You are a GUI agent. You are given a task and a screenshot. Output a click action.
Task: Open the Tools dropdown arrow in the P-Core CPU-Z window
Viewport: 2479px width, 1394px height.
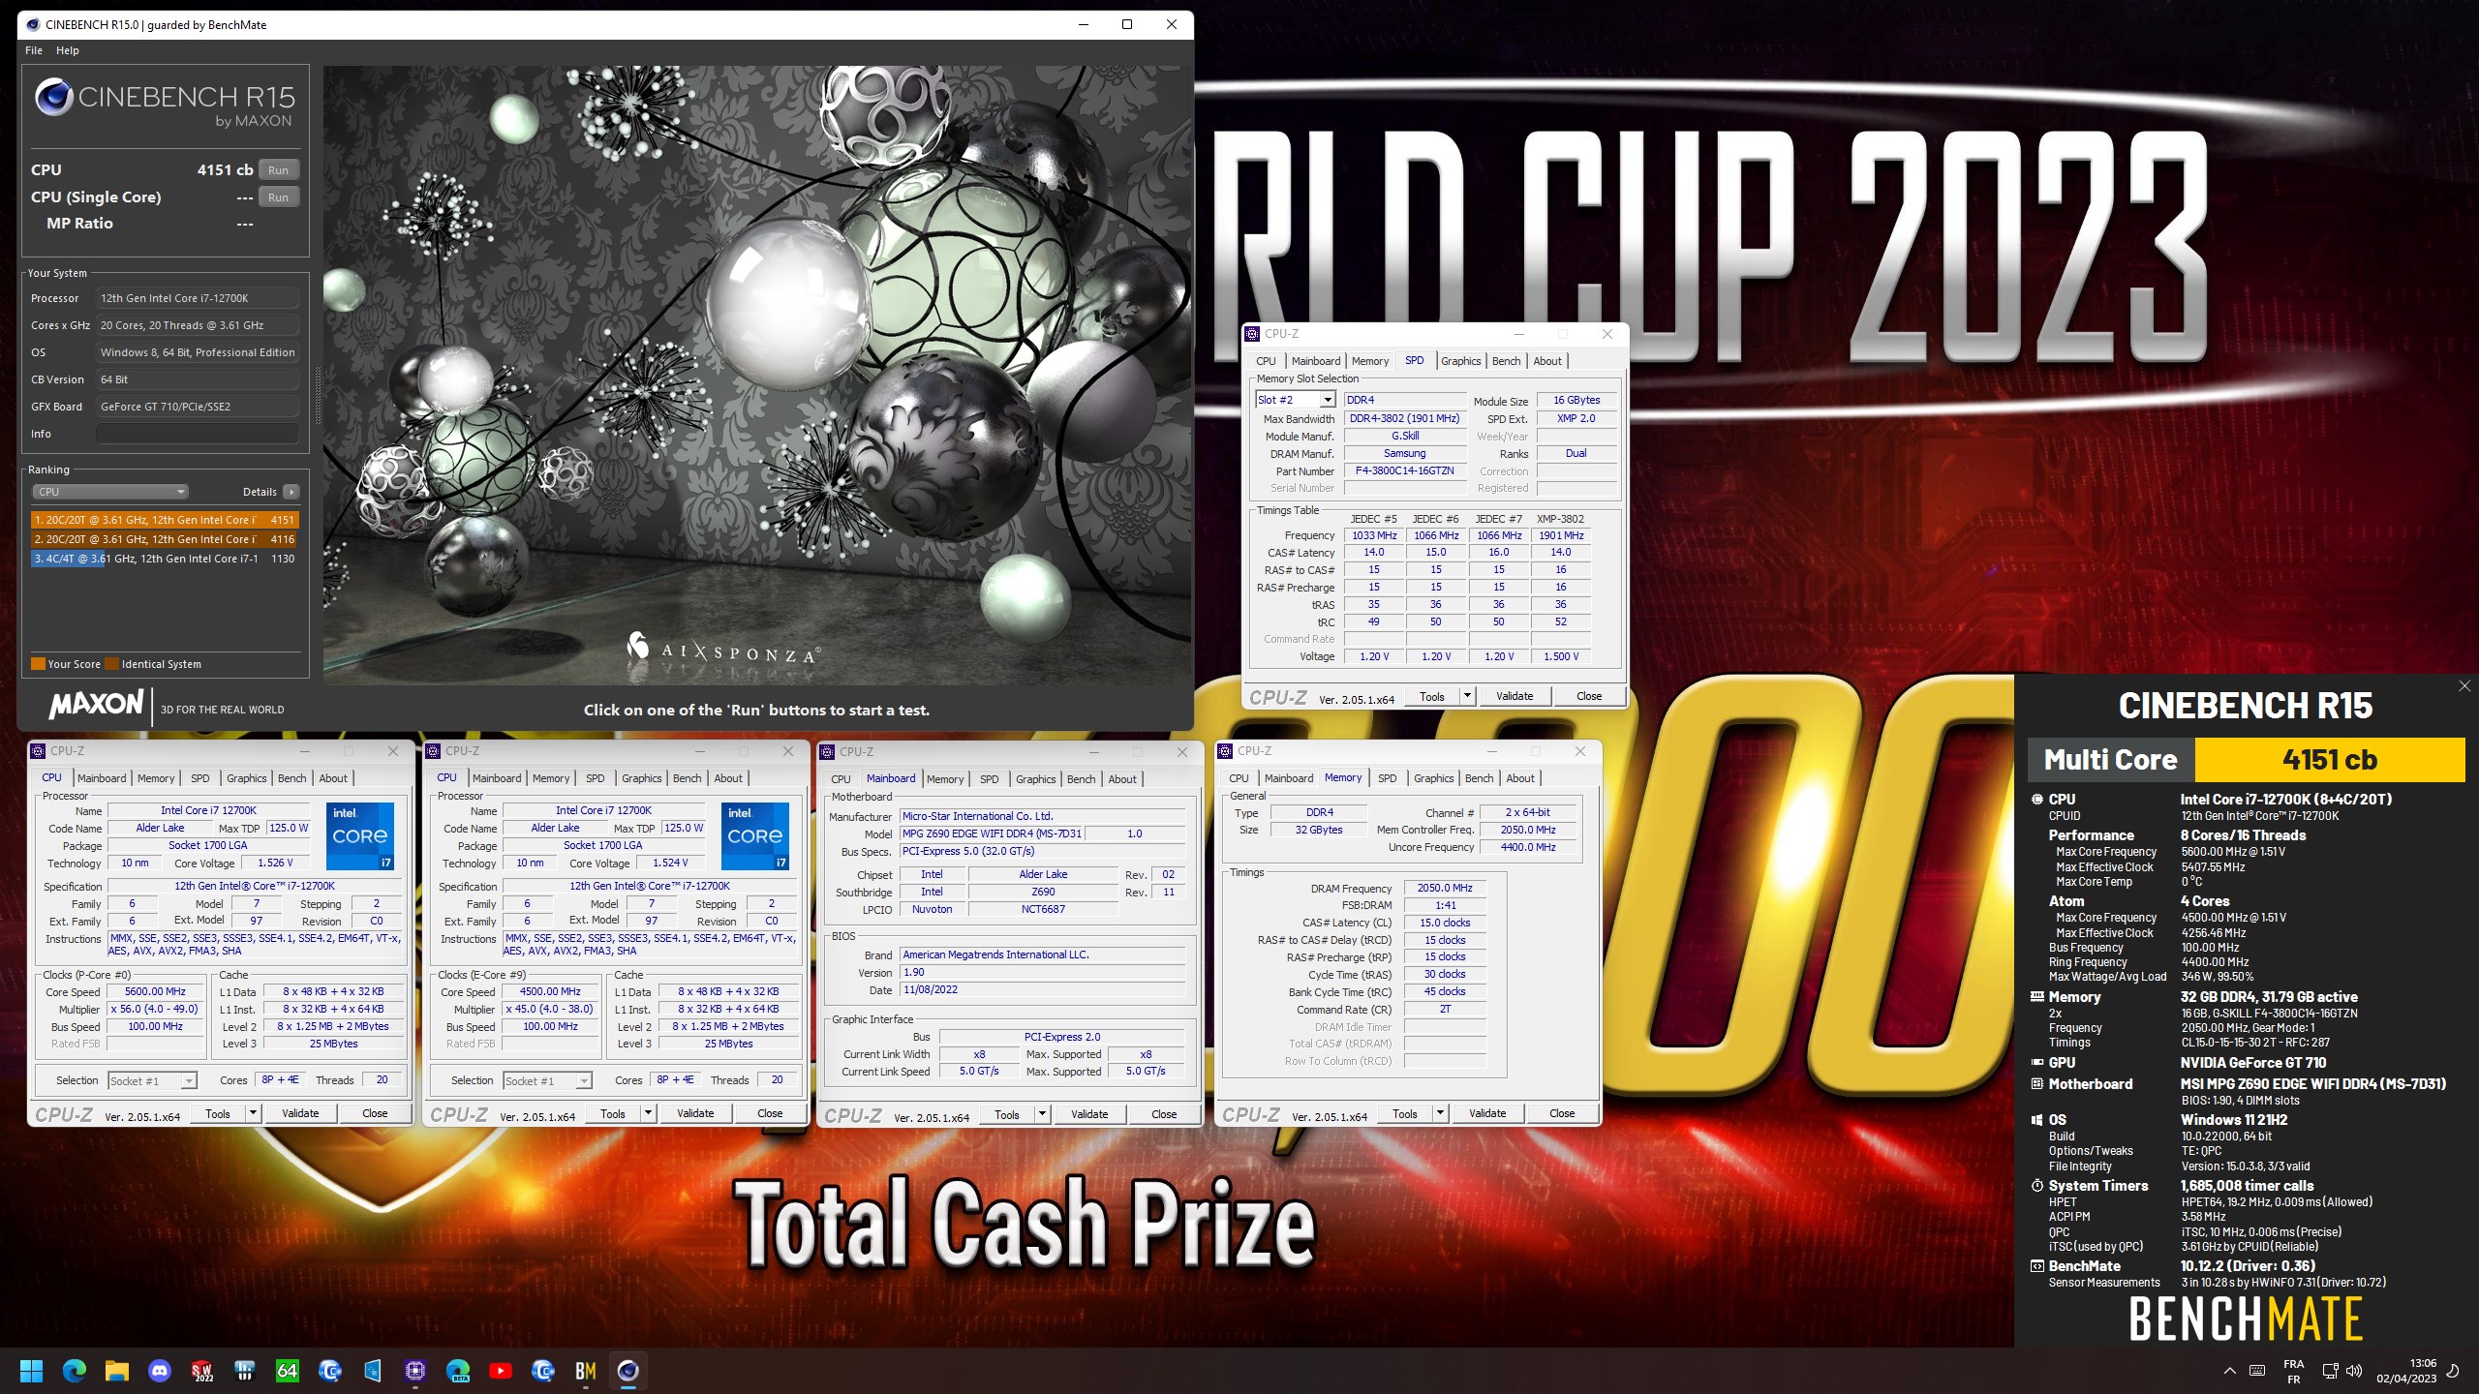tap(253, 1113)
